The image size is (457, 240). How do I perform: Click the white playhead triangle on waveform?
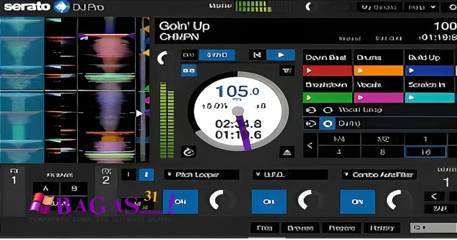pos(139,113)
